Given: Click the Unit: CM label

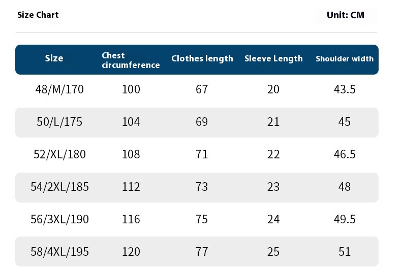Looking at the screenshot, I should [x=346, y=15].
